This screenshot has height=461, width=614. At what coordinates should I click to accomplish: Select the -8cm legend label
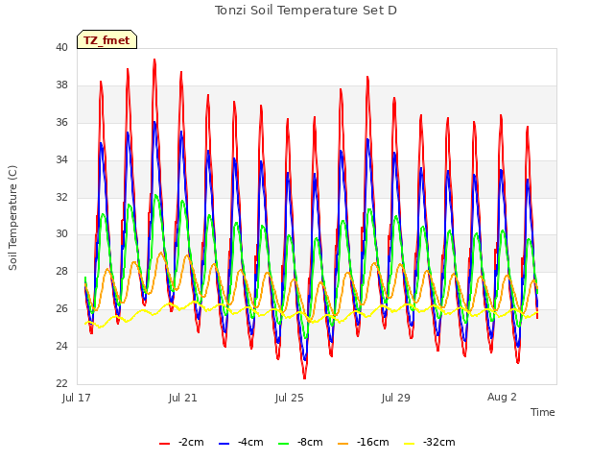[x=310, y=442]
